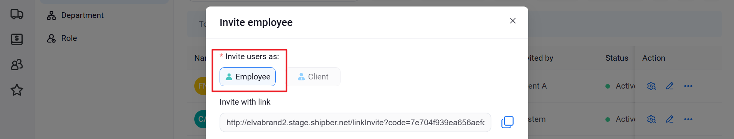Screen dimensions: 734x139
Task: Copy the invite link with copy icon
Action: point(508,122)
